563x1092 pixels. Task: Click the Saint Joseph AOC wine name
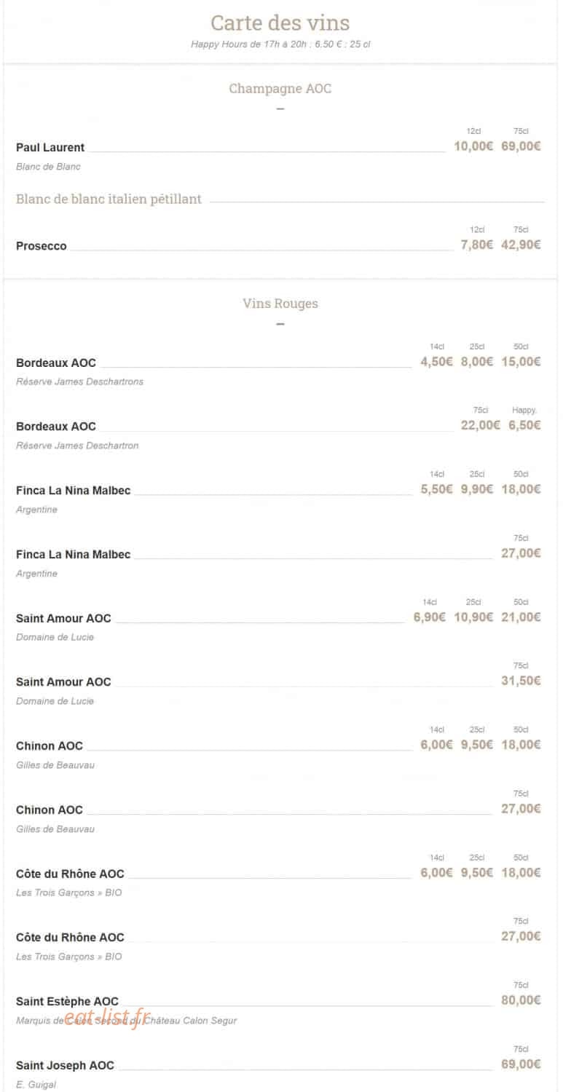click(x=65, y=1066)
